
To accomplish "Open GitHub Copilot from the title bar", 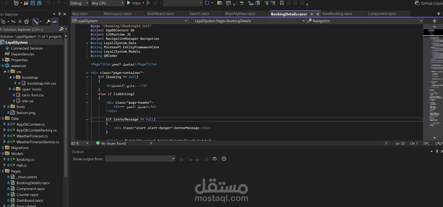I will [429, 3].
